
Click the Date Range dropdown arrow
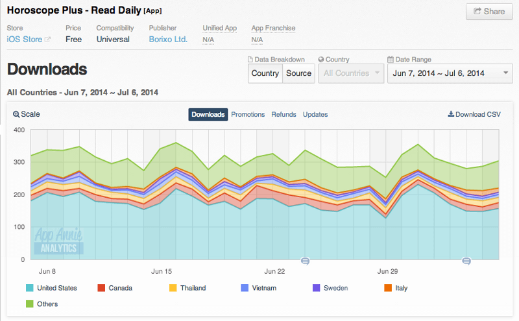pos(505,73)
